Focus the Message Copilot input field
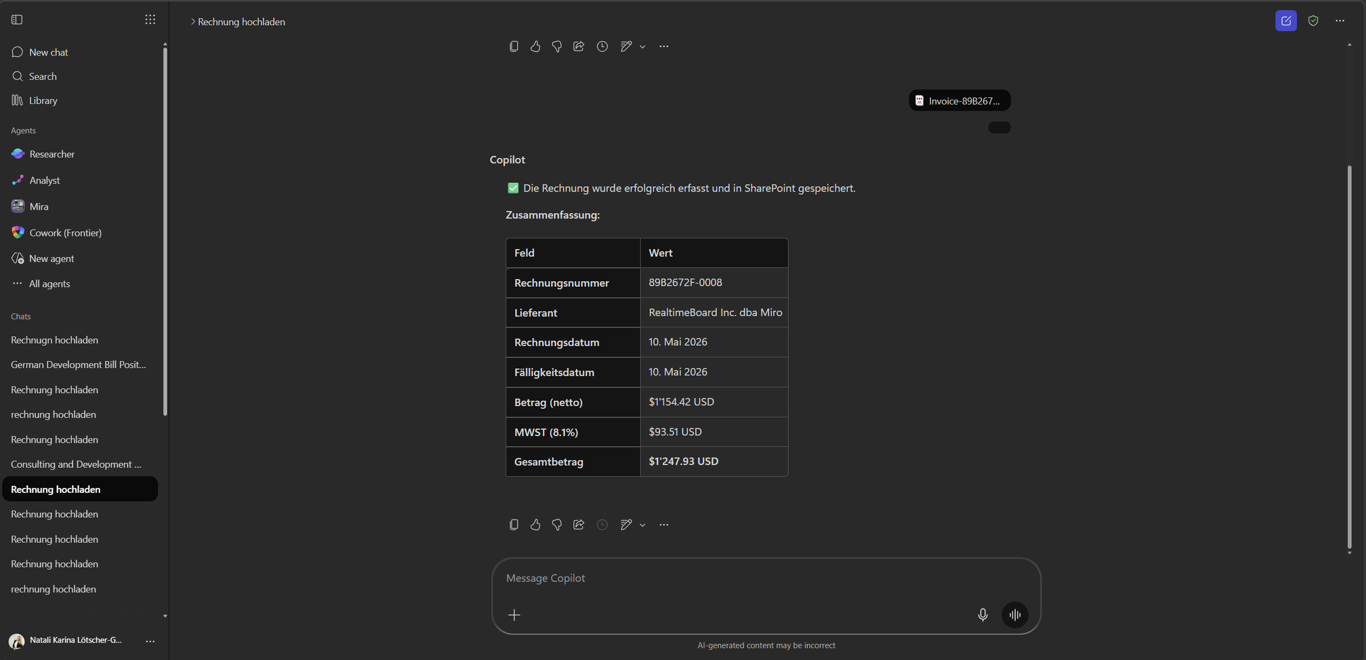The image size is (1366, 660). pyautogui.click(x=766, y=578)
